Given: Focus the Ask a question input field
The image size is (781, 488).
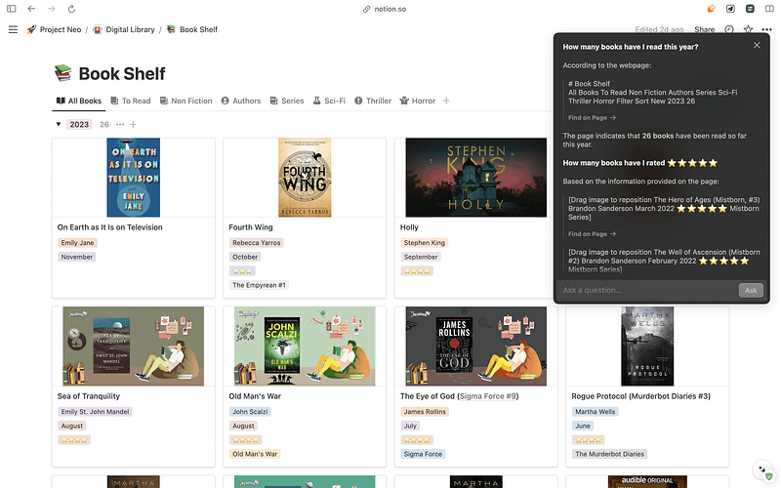Looking at the screenshot, I should tap(648, 290).
